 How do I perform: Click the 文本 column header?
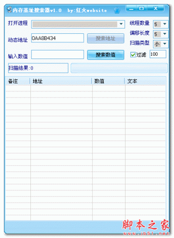[x=145, y=81]
